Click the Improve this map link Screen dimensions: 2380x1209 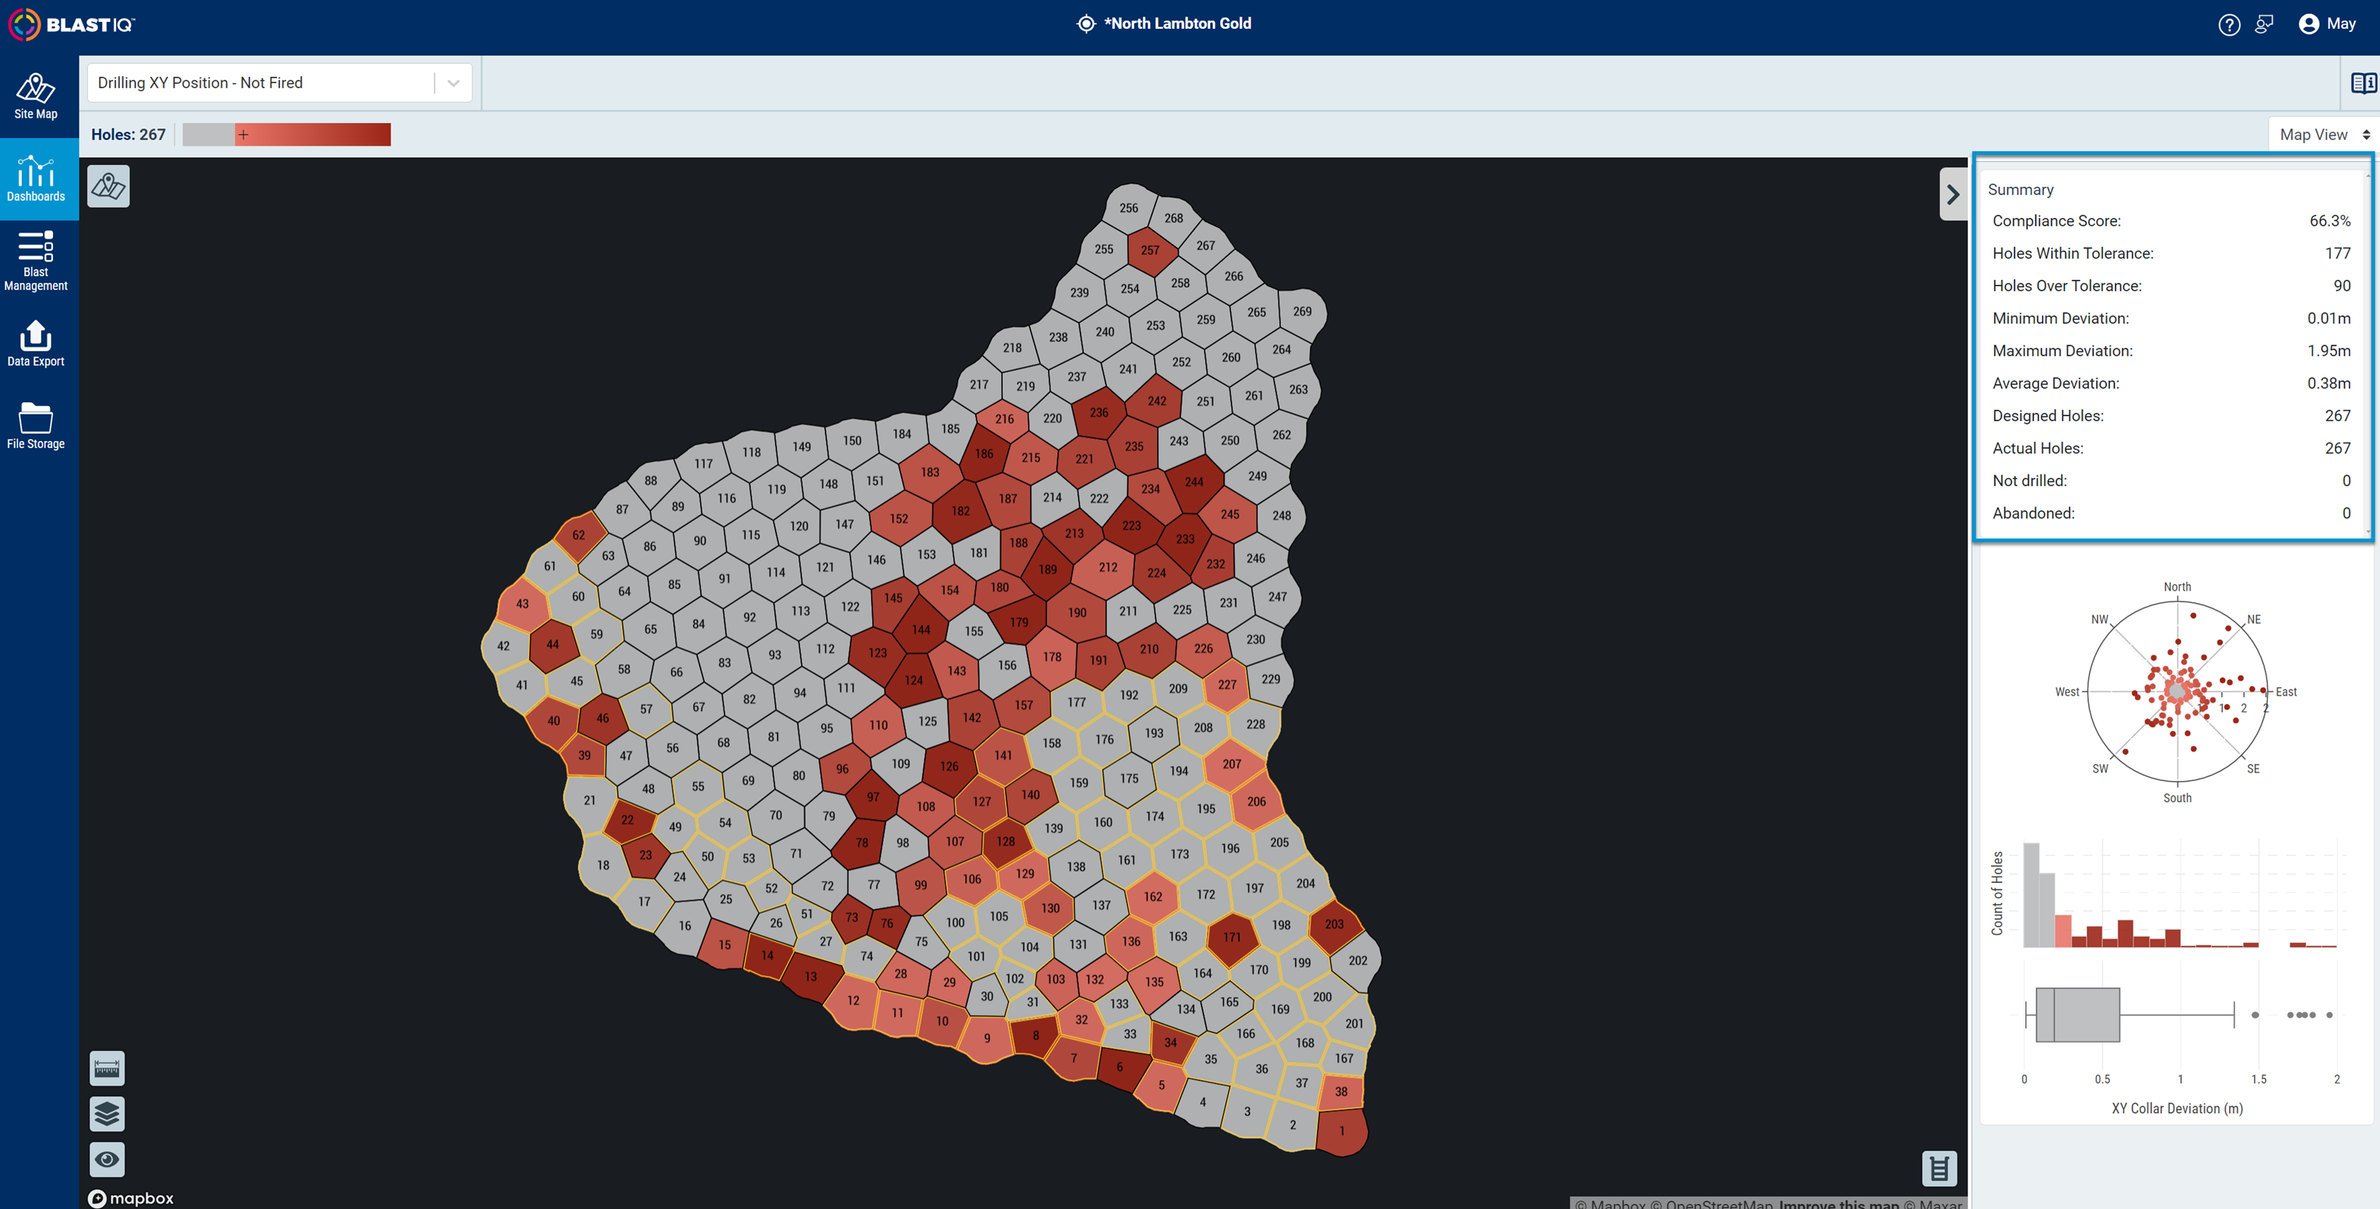[x=1838, y=1204]
